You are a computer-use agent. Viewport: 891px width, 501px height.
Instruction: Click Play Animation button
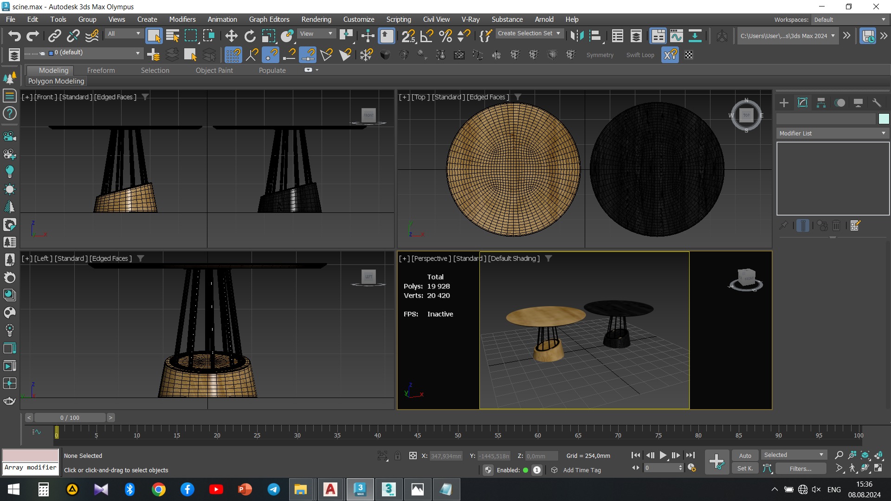point(663,456)
